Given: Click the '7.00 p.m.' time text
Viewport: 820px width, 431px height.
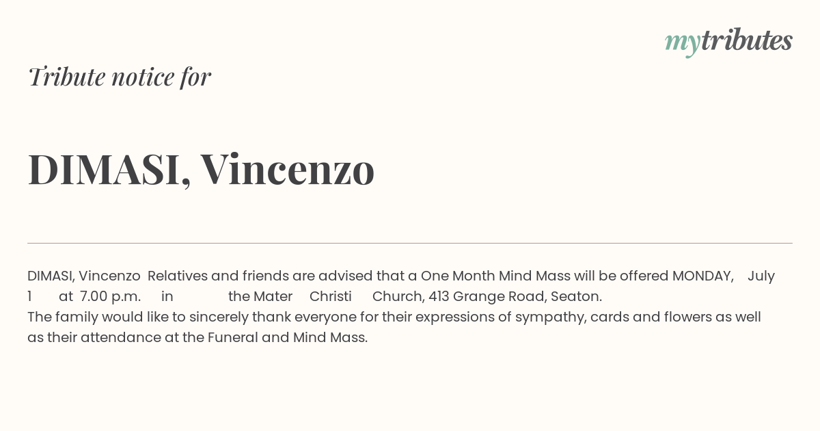Looking at the screenshot, I should pos(110,296).
